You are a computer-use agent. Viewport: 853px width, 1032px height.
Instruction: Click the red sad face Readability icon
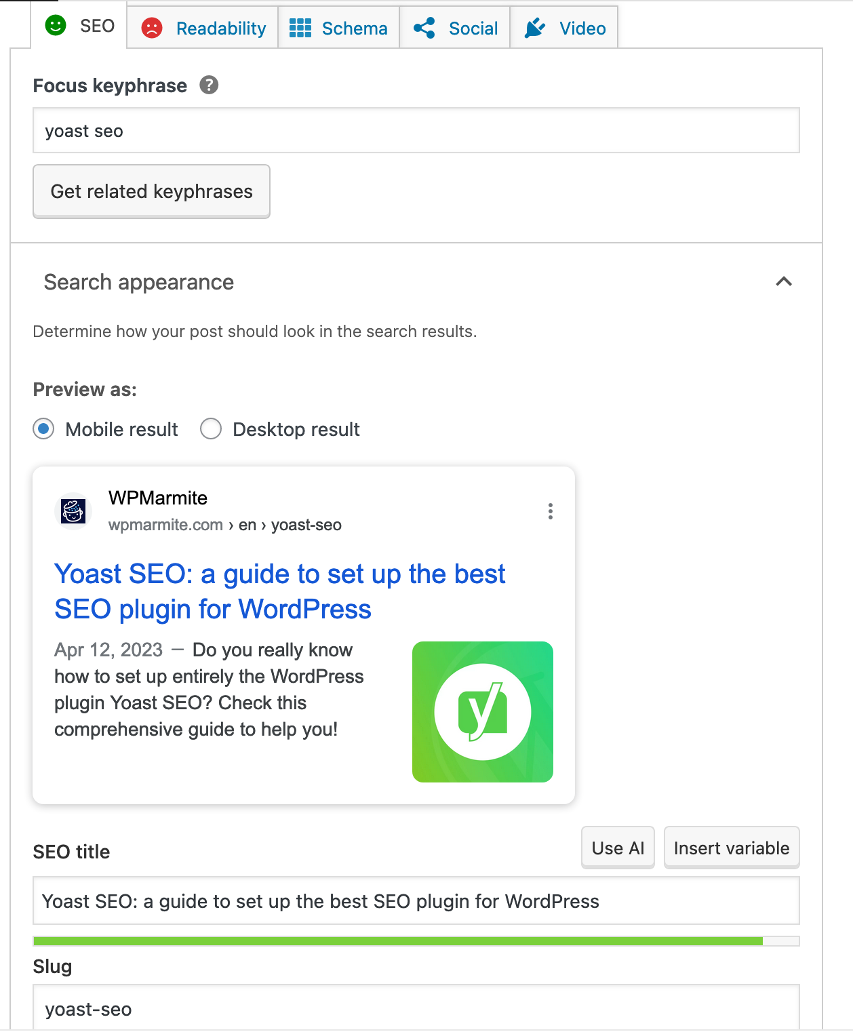pos(151,28)
